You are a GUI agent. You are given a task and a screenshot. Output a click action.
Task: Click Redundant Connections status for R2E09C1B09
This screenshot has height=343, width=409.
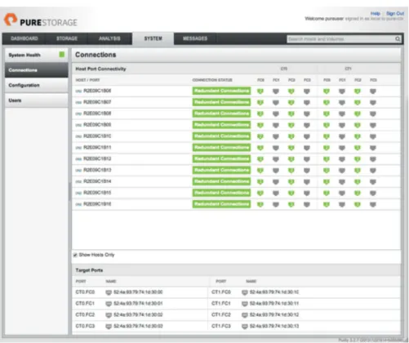(221, 125)
